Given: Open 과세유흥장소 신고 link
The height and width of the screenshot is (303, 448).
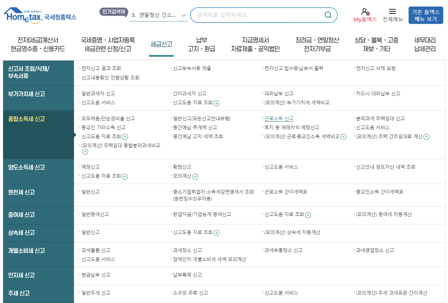Looking at the screenshot, I should (283, 250).
